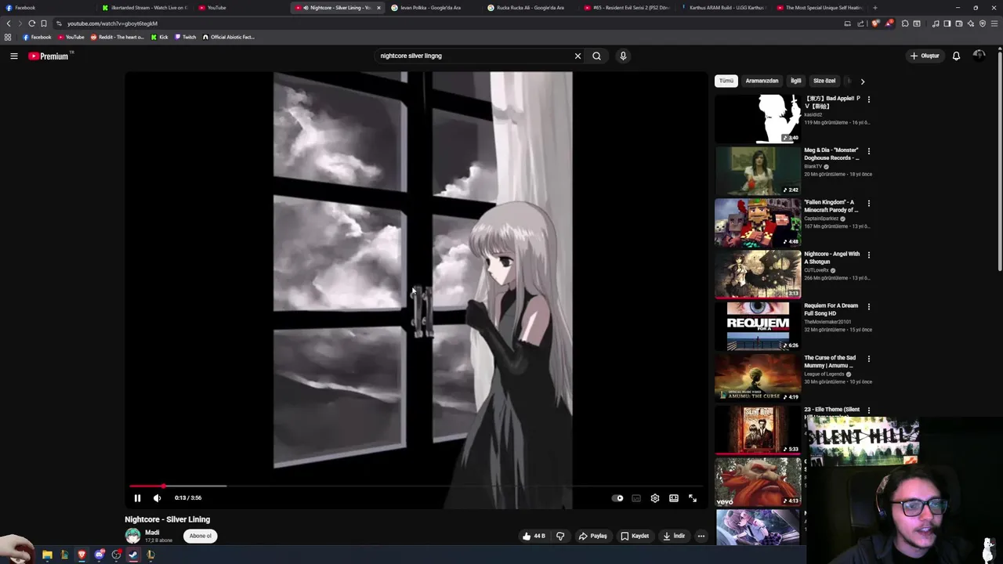Open Discord on the taskbar
This screenshot has width=1003, height=564.
tap(99, 555)
